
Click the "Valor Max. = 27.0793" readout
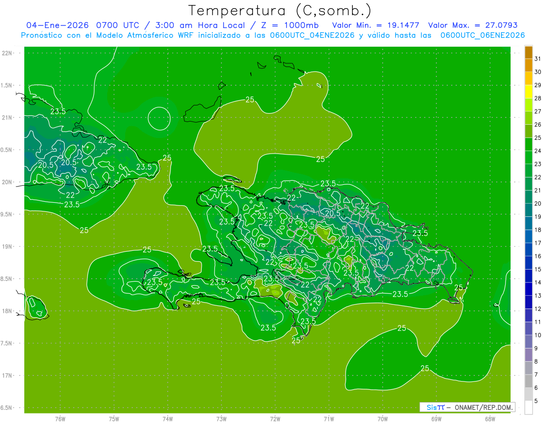coord(473,25)
